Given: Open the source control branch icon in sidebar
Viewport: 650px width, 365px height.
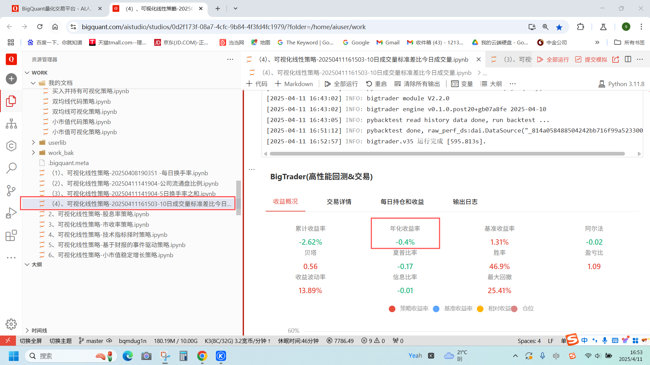Looking at the screenshot, I should [x=11, y=190].
